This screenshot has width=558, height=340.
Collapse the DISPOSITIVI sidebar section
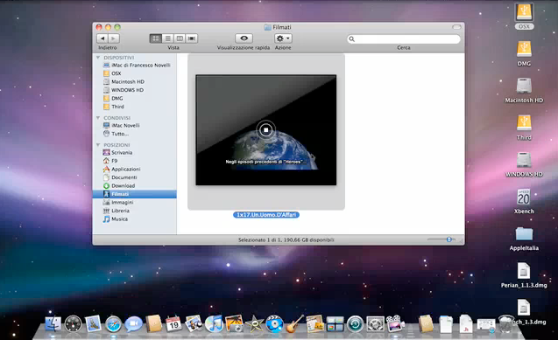(x=98, y=57)
